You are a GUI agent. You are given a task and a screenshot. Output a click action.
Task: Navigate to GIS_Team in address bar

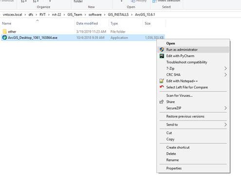coord(75,15)
